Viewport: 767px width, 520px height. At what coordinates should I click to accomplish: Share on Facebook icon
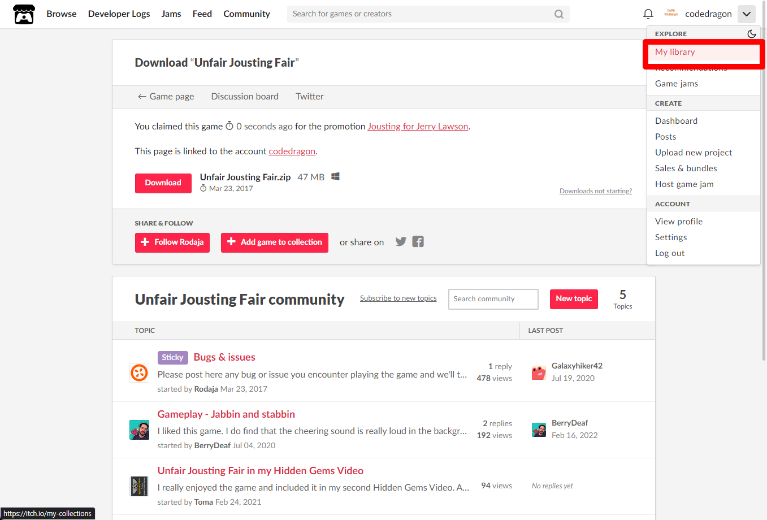tap(418, 242)
